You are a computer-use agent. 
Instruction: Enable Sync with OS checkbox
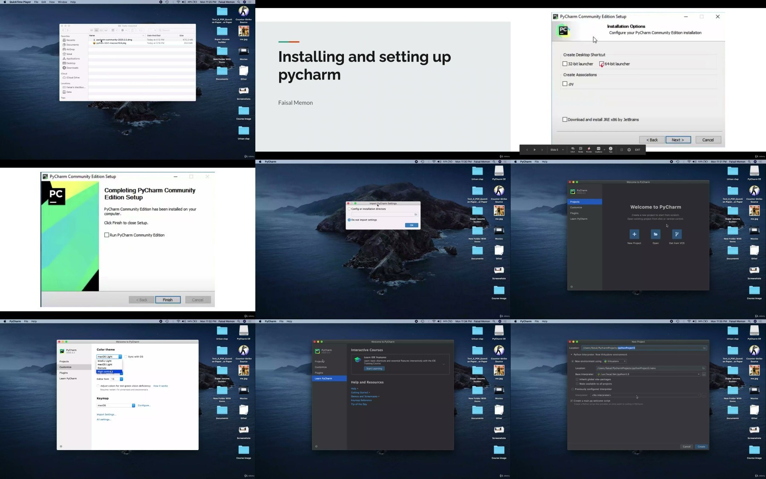[126, 357]
